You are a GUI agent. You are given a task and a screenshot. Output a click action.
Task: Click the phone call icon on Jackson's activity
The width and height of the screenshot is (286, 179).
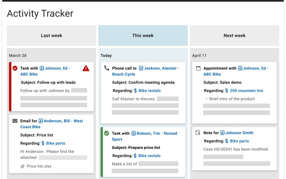[x=107, y=68]
